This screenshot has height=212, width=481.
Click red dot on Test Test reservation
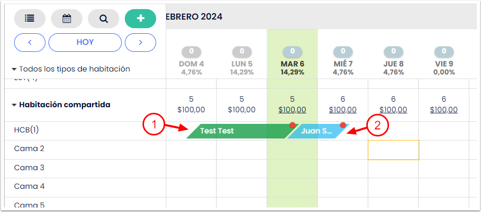292,125
